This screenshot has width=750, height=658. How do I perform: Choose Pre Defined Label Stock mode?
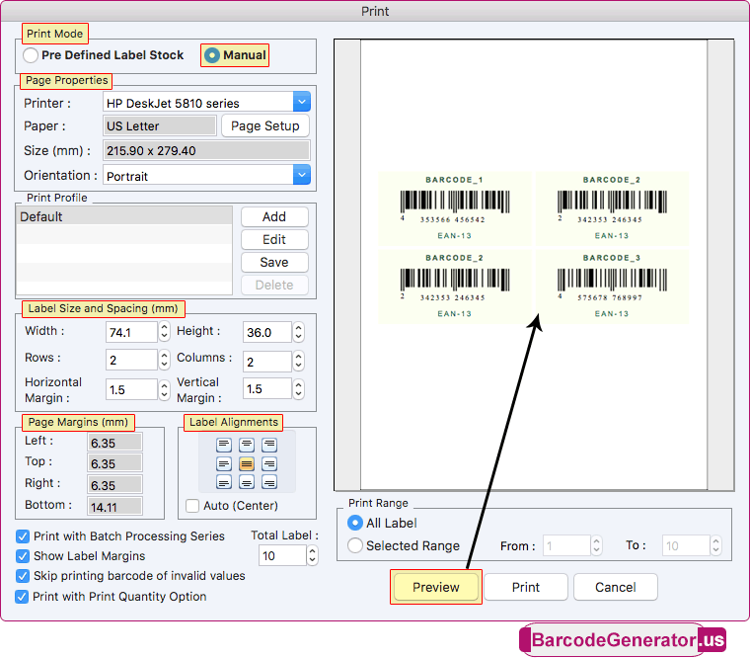(31, 55)
